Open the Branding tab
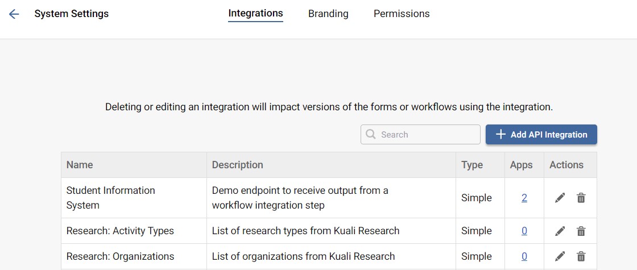 click(328, 14)
